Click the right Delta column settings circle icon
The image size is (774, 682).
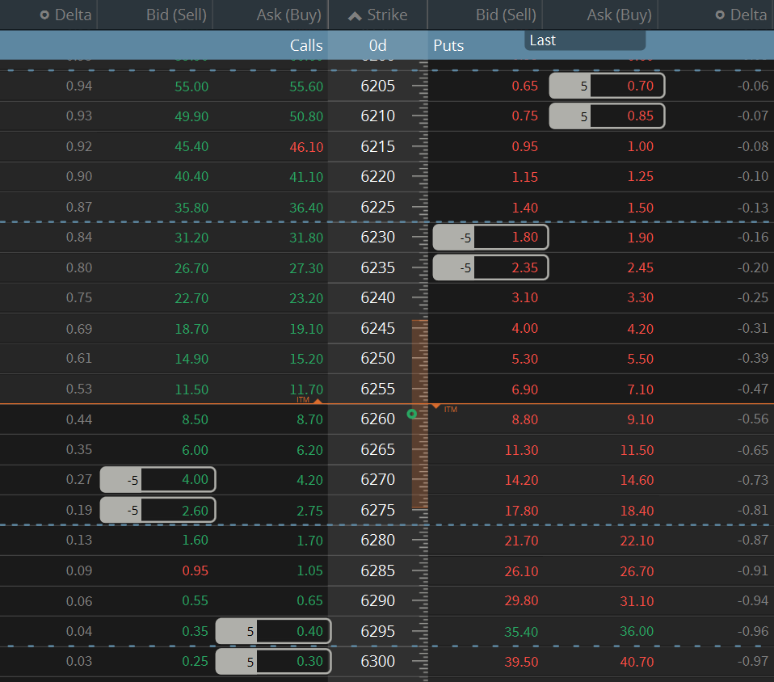720,15
